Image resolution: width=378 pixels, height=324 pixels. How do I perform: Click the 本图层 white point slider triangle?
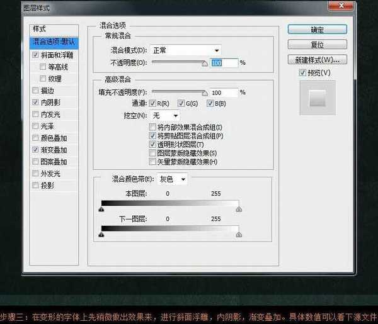pyautogui.click(x=239, y=209)
